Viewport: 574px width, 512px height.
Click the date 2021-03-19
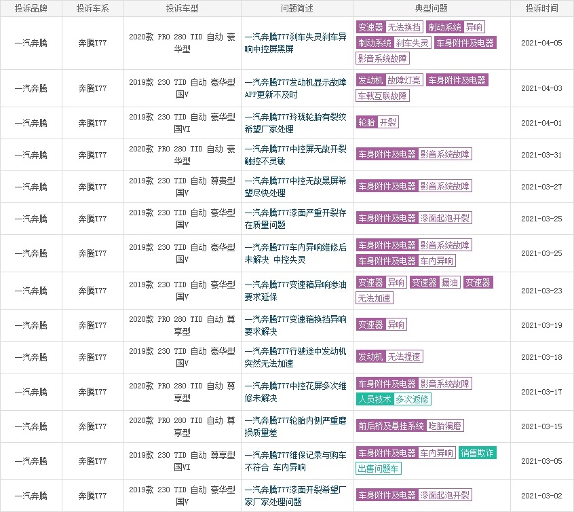coord(542,325)
